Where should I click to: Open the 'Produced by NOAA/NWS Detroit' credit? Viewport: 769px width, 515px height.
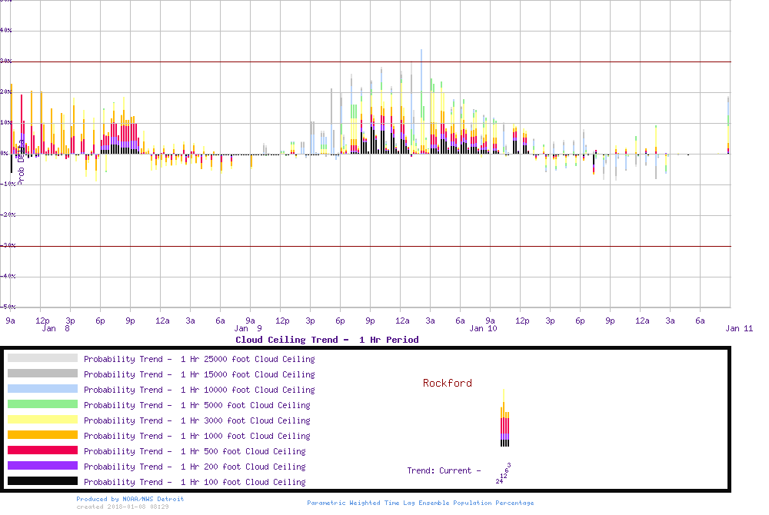coord(130,499)
